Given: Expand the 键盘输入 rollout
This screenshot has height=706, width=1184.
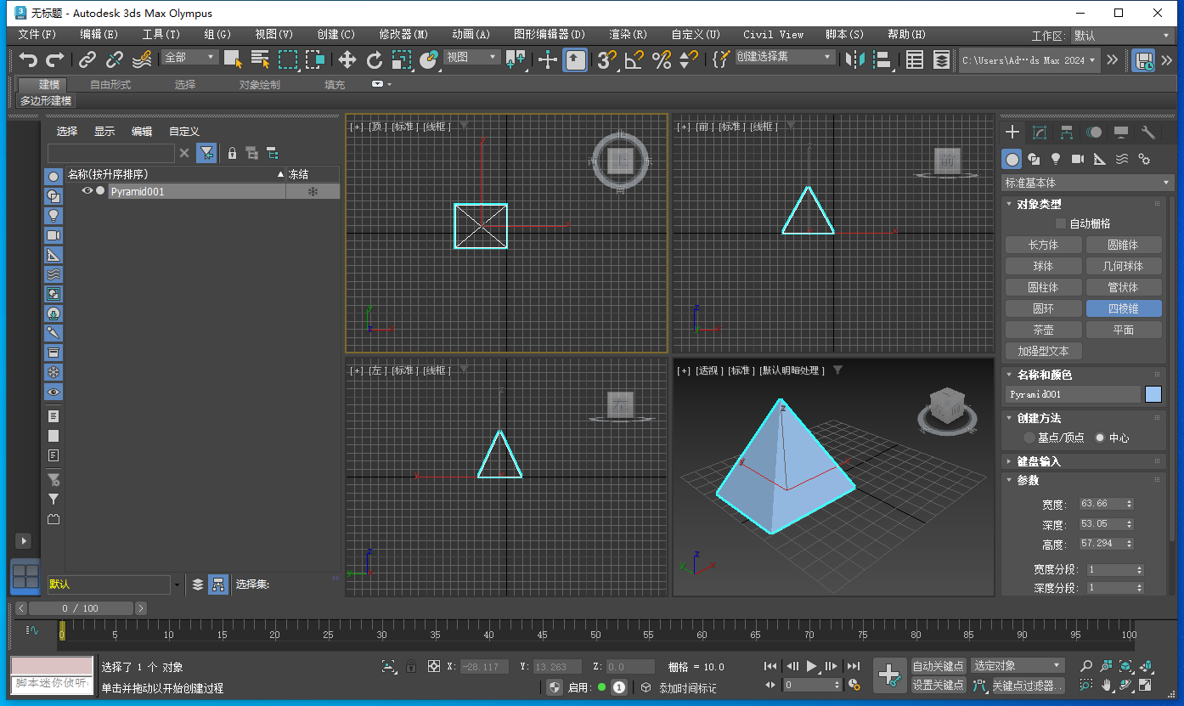Looking at the screenshot, I should [1040, 461].
